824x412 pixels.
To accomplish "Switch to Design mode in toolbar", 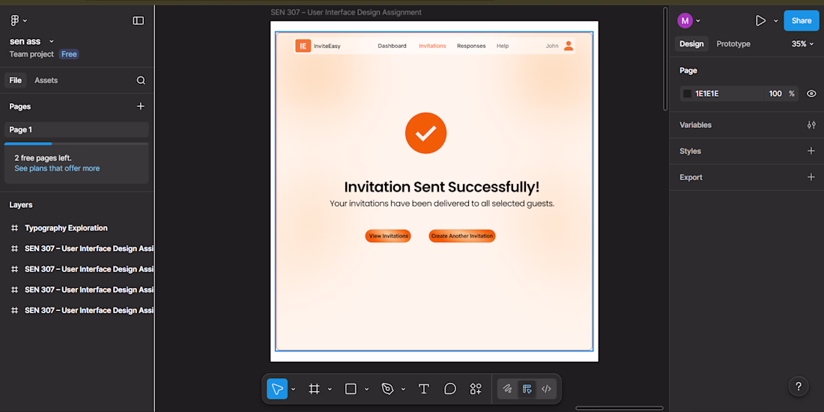I will point(527,389).
